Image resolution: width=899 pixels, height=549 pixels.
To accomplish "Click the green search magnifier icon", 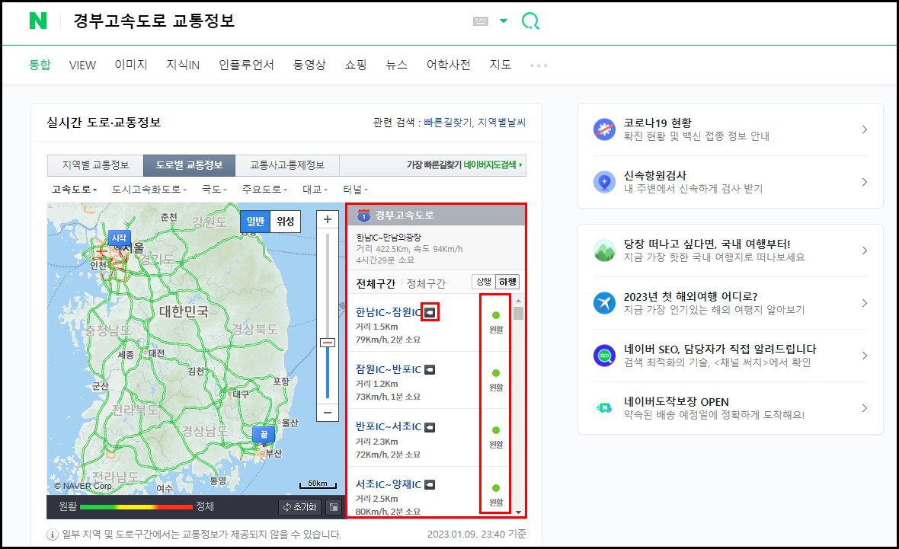I will 530,21.
